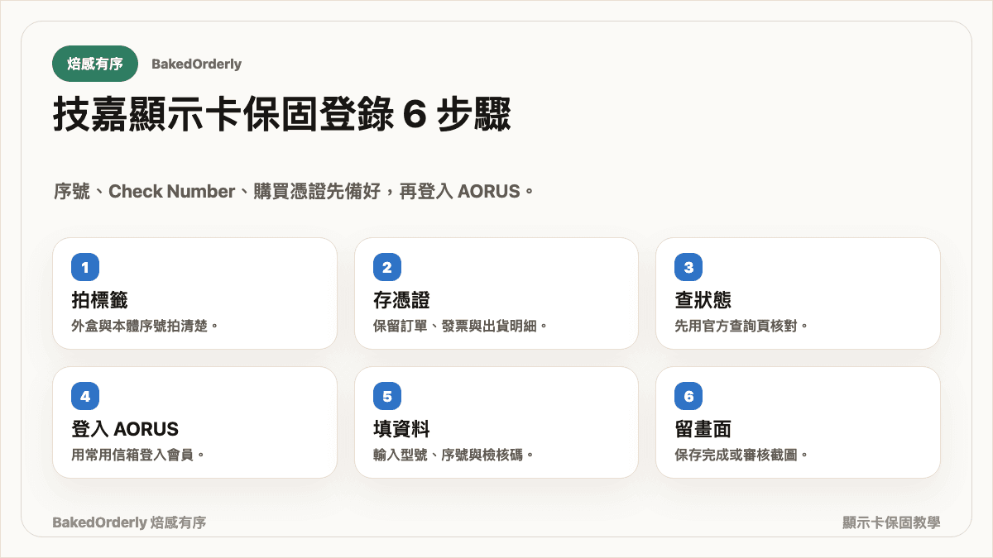Screen dimensions: 993x558
Task: Click the text 用常用信箱登入會員。
Action: tap(139, 455)
